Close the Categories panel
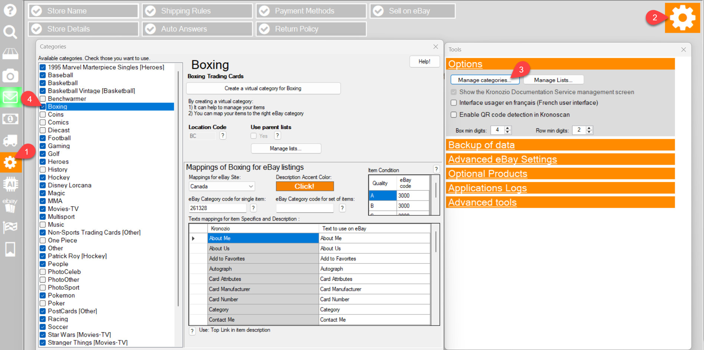Viewport: 704px width, 350px height. [x=436, y=47]
